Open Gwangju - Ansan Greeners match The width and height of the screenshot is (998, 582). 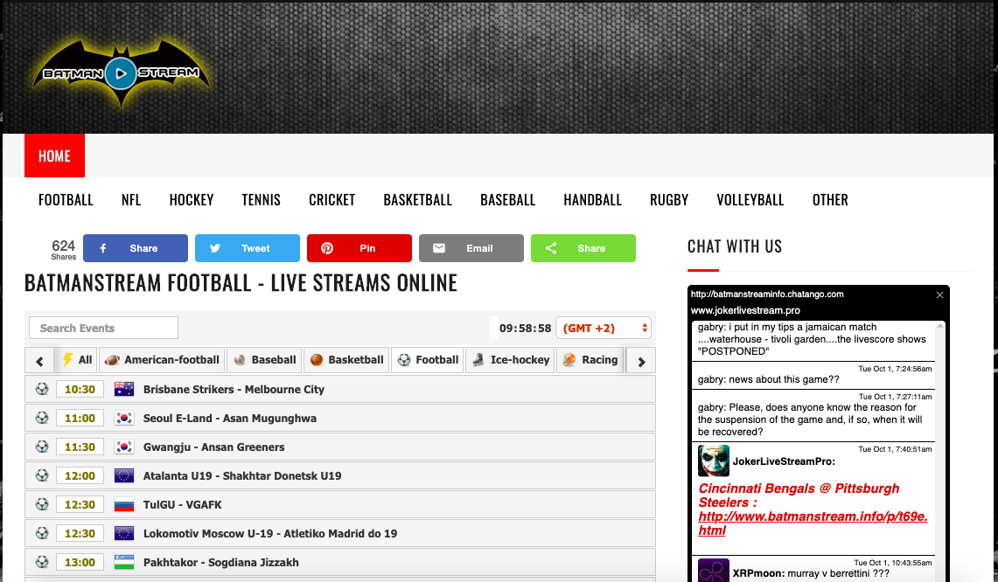coord(340,447)
